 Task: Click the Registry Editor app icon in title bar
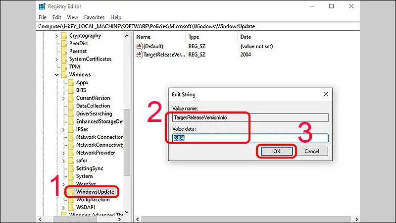(43, 7)
